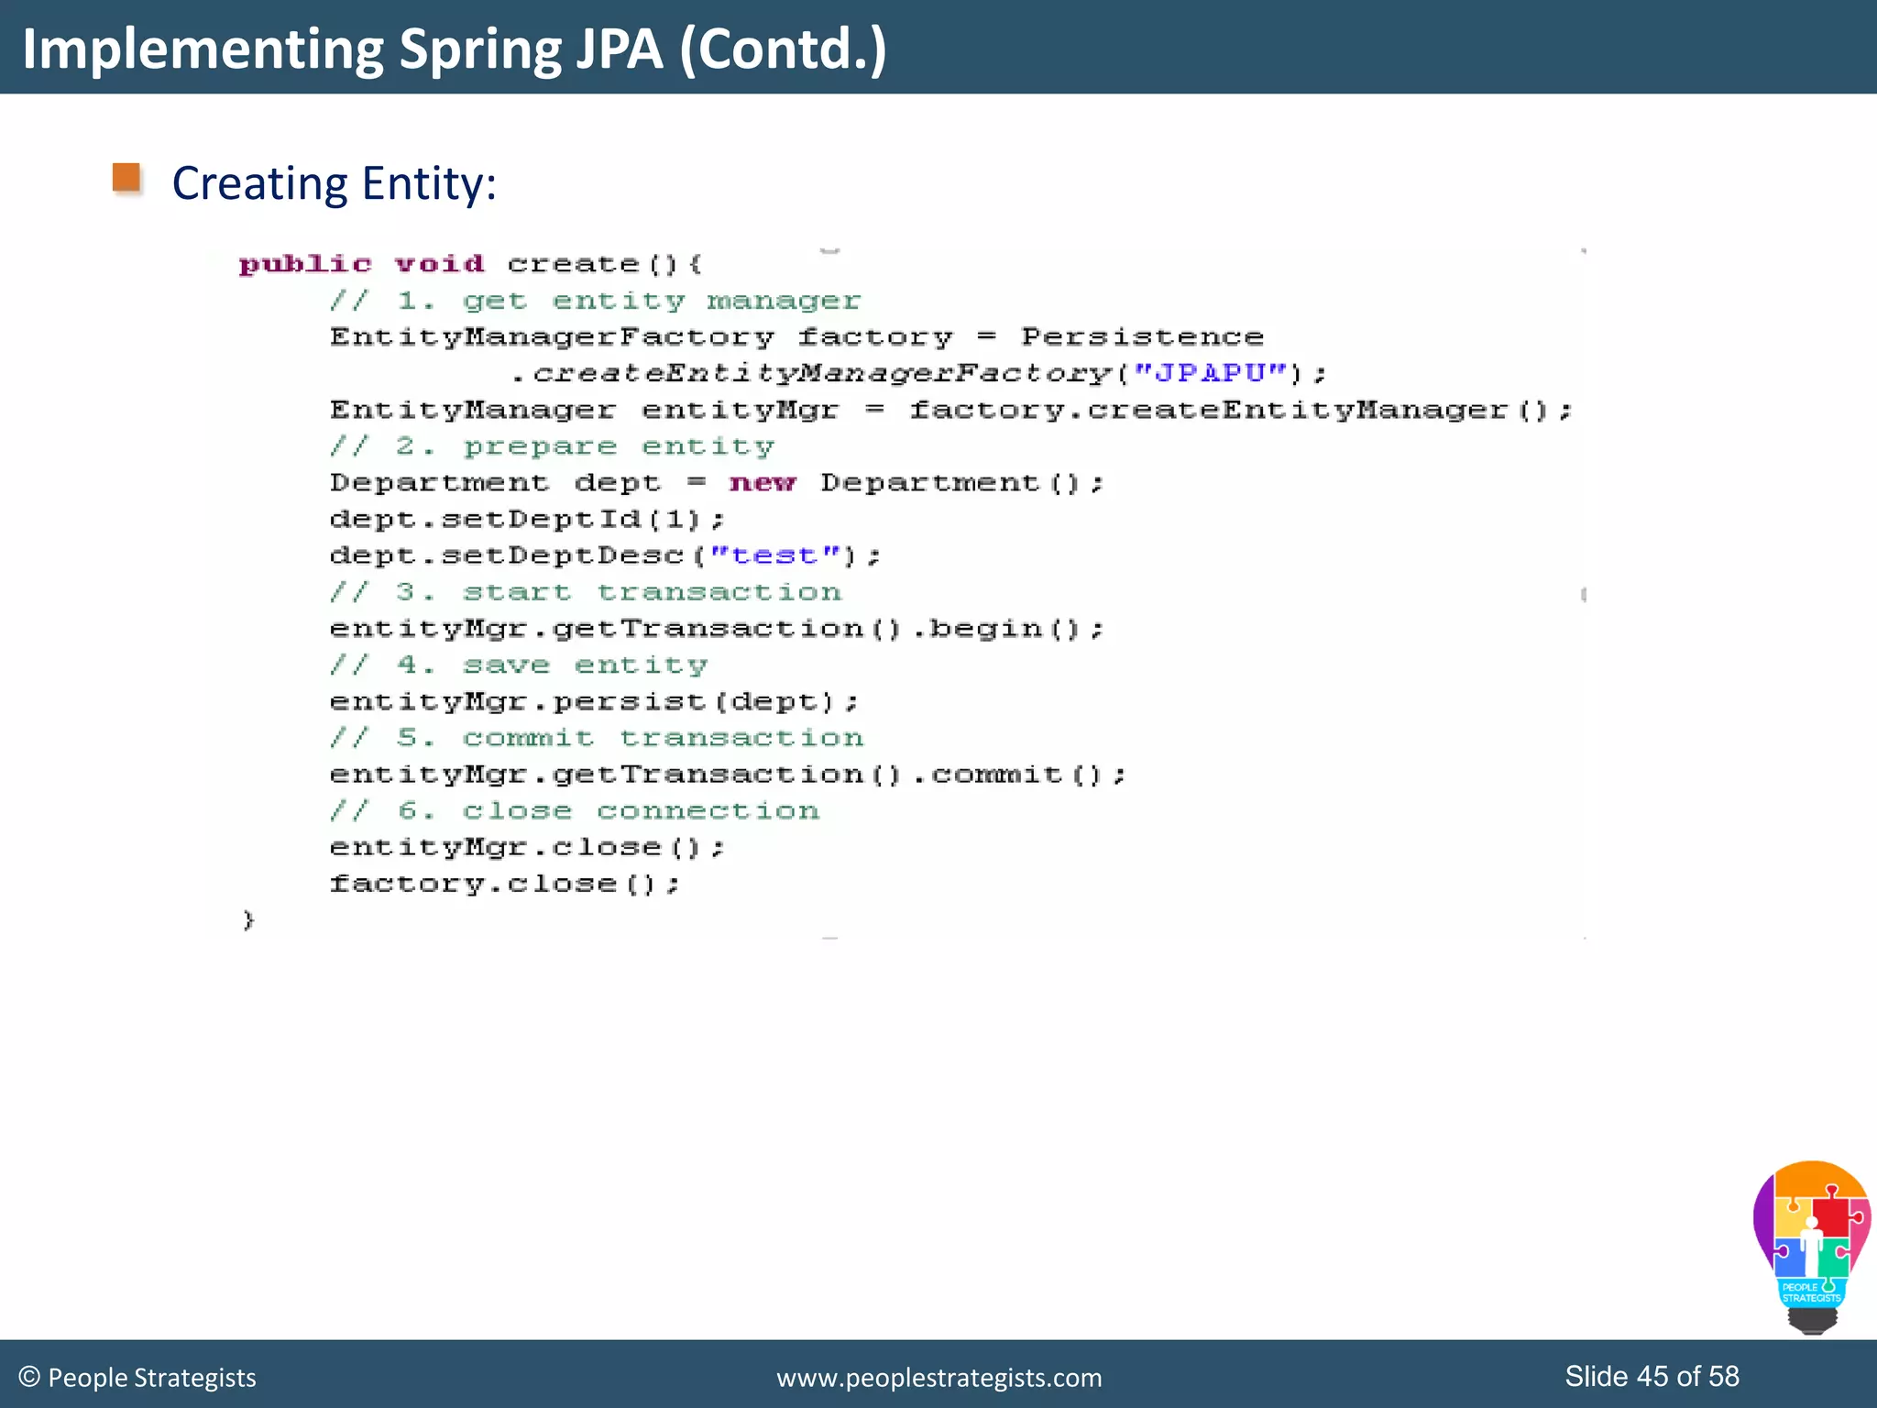1877x1408 pixels.
Task: Click comment '// 5. commit transaction'
Action: tap(597, 738)
